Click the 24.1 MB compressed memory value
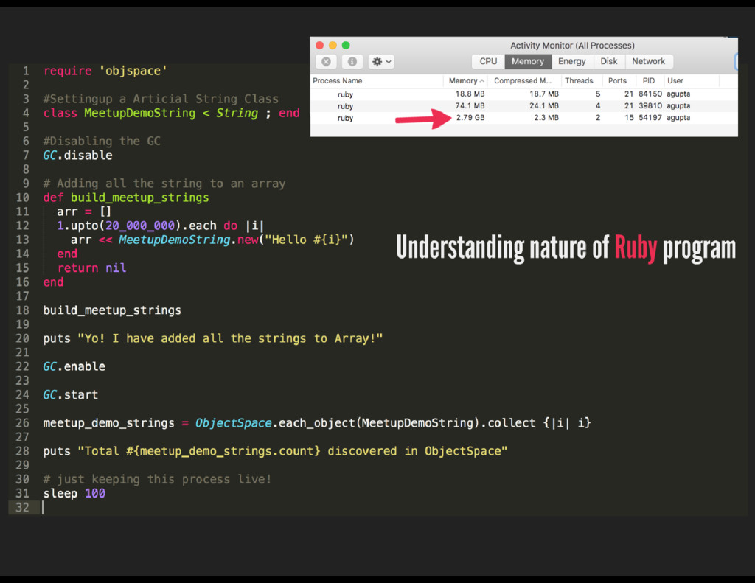 (x=544, y=106)
